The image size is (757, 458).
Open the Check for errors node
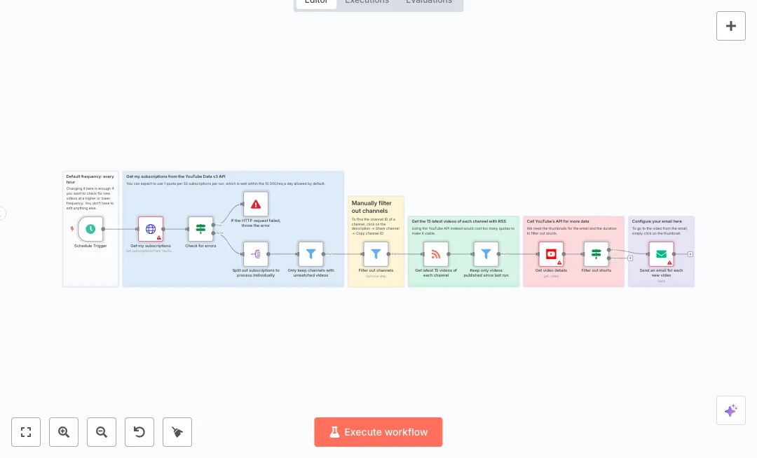(200, 229)
